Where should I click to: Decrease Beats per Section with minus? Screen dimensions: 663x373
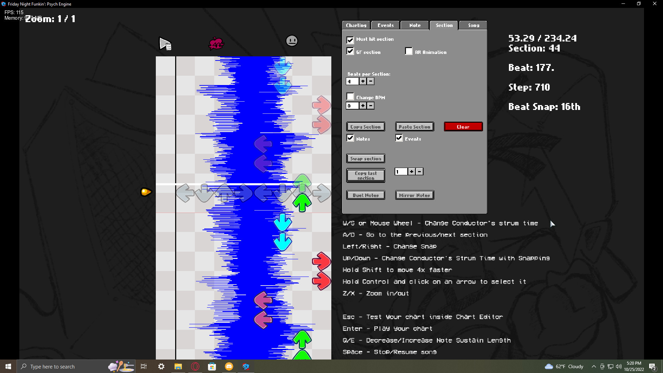point(371,81)
